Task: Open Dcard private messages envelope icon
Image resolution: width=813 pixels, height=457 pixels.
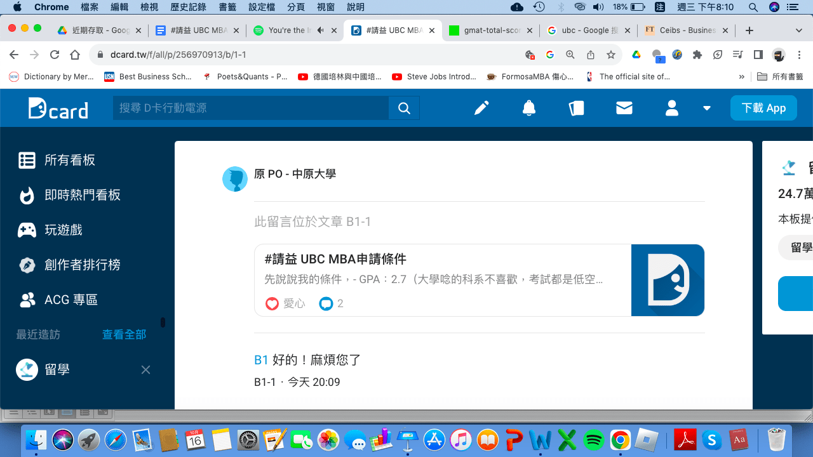Action: pos(624,108)
